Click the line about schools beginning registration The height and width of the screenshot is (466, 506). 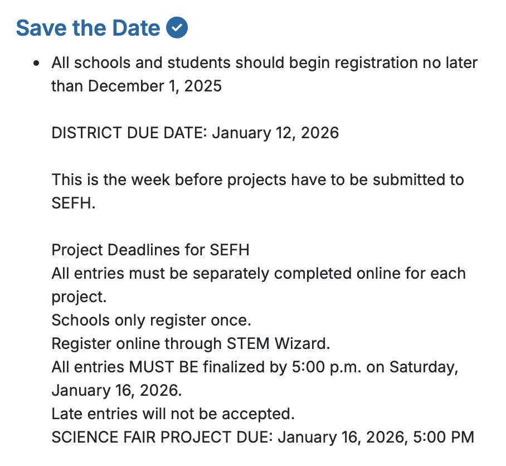[264, 62]
